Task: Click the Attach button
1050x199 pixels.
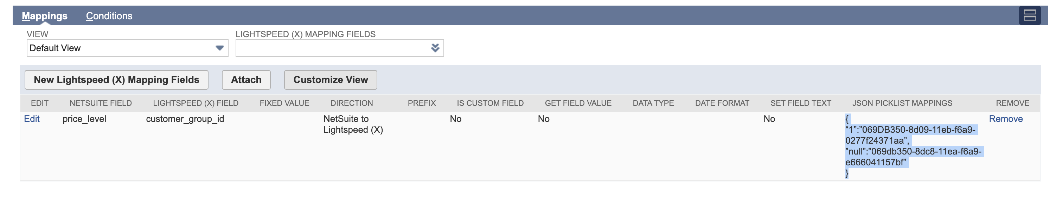Action: pyautogui.click(x=246, y=80)
